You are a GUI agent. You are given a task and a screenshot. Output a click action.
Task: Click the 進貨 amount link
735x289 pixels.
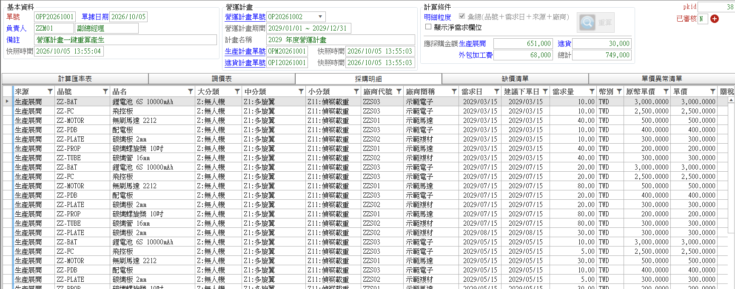pyautogui.click(x=564, y=44)
